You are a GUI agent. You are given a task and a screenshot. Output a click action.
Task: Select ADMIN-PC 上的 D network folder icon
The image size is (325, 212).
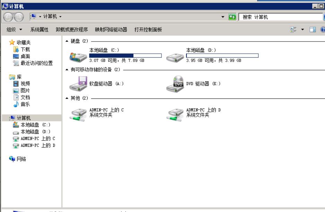[175, 115]
